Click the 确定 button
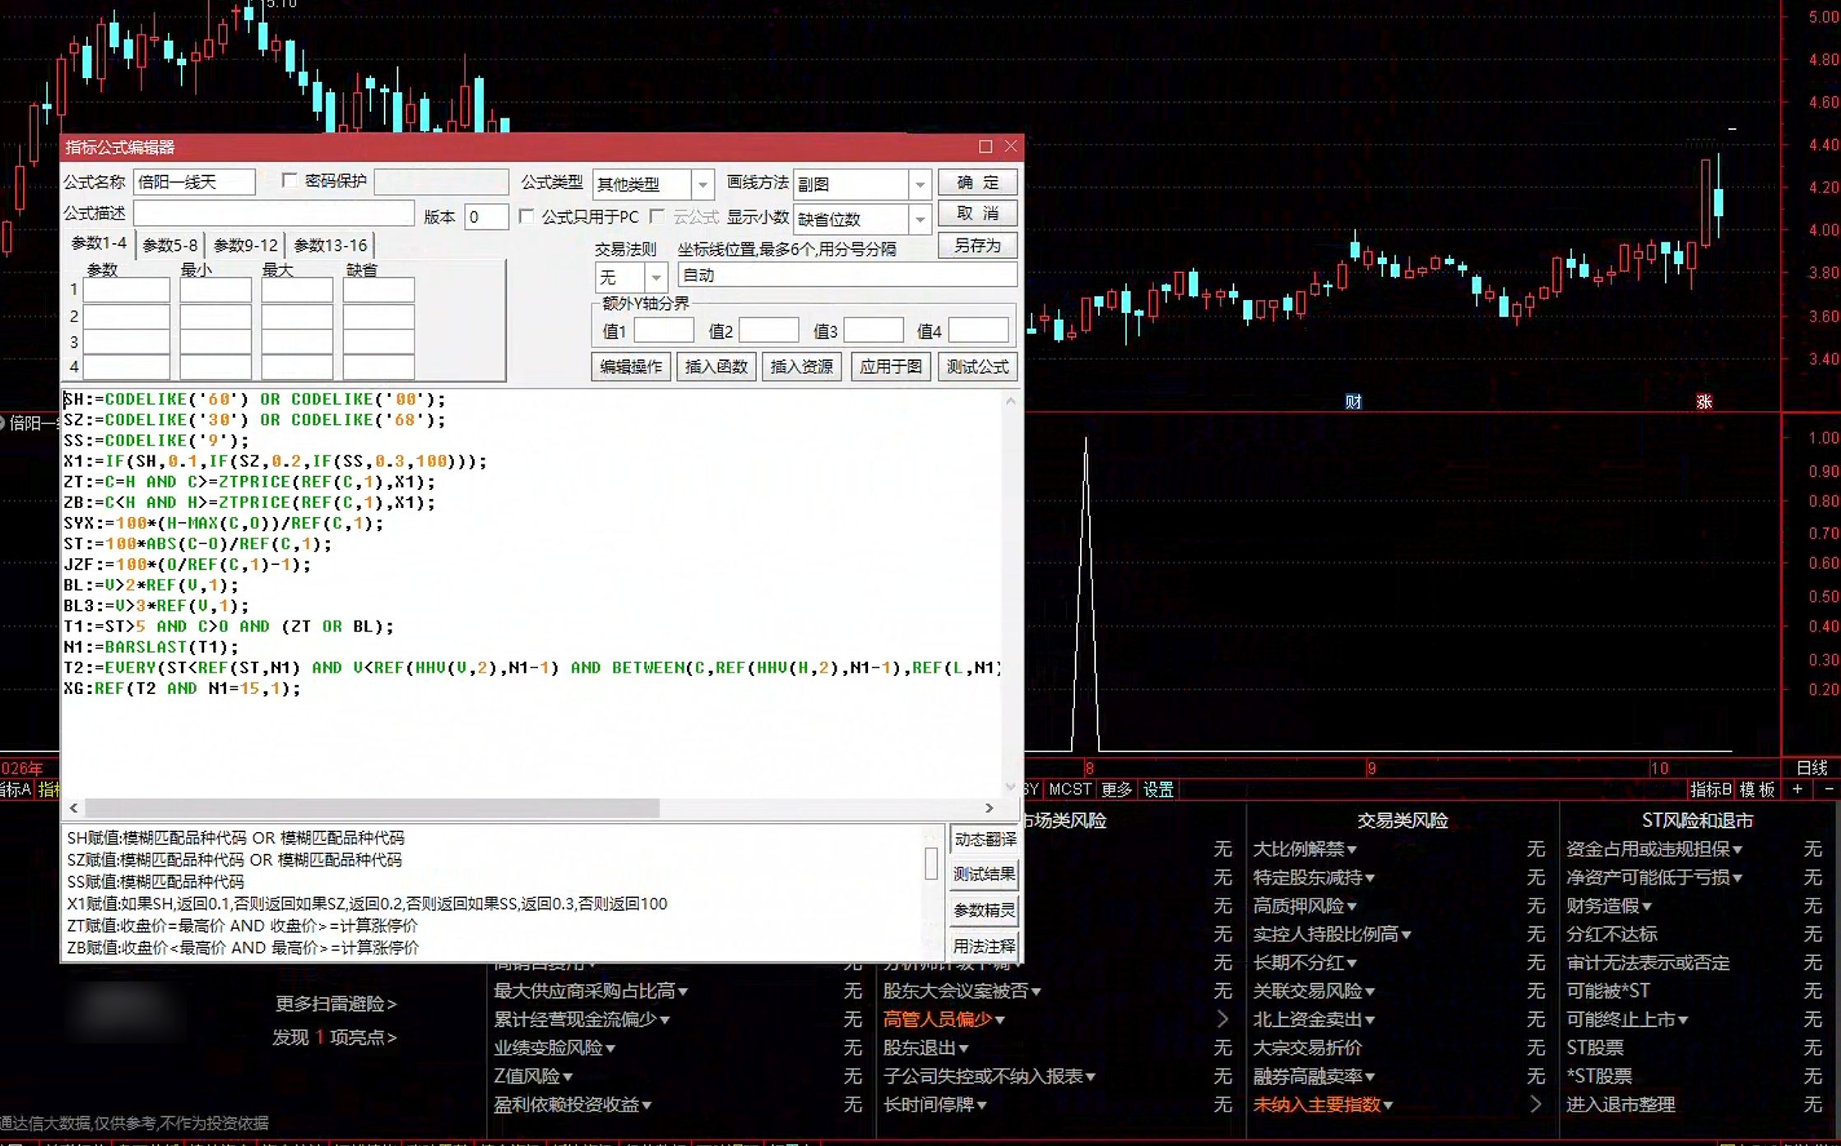1841x1146 pixels. 977,182
